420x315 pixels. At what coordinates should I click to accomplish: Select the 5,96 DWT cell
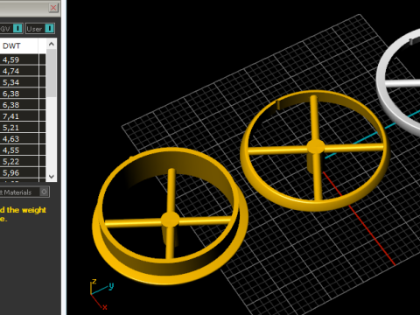pos(19,173)
